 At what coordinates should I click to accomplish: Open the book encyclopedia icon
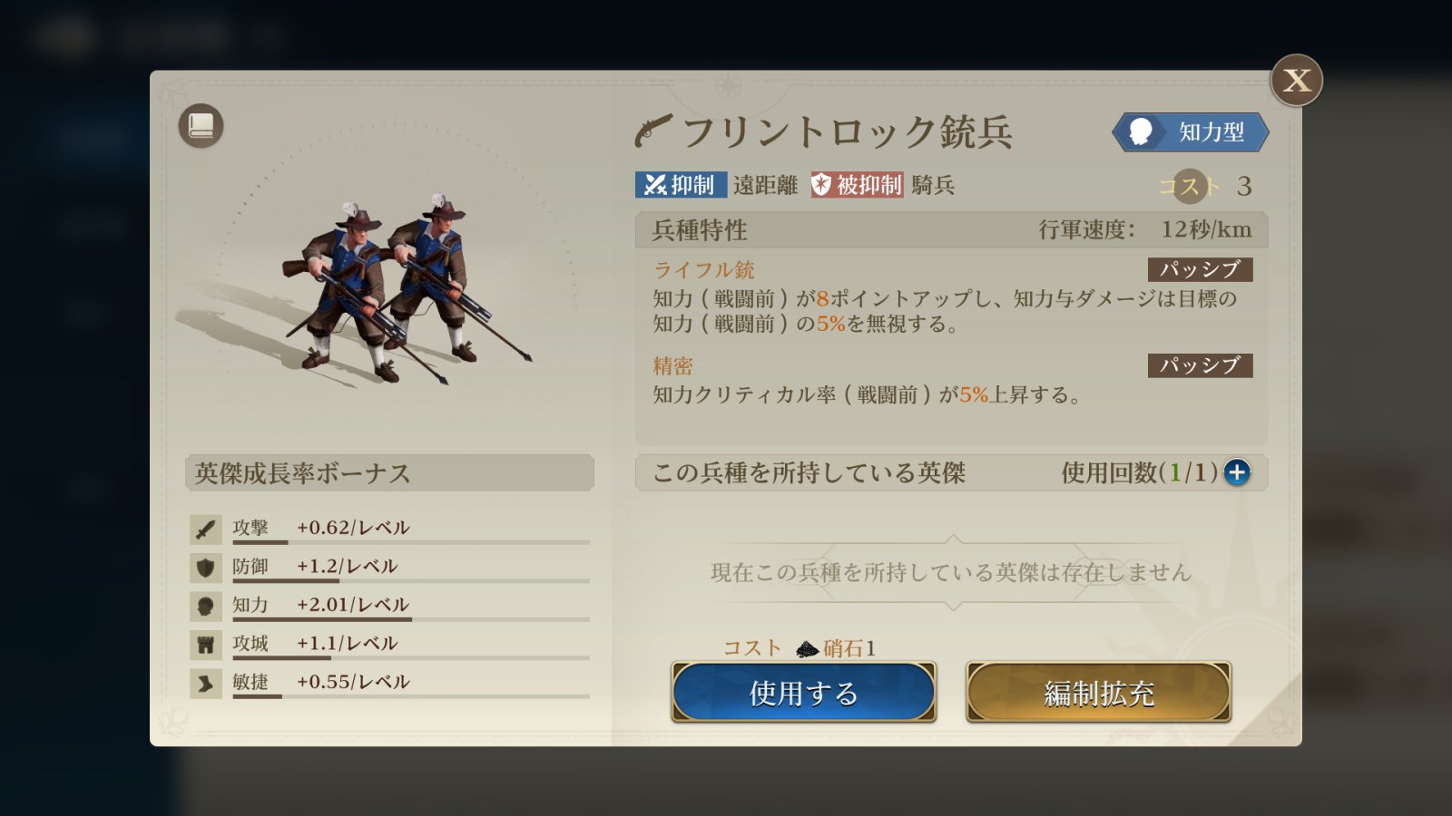201,125
